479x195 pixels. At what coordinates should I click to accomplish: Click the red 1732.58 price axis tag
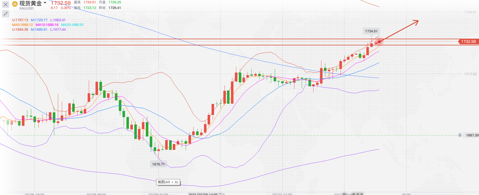[468, 41]
